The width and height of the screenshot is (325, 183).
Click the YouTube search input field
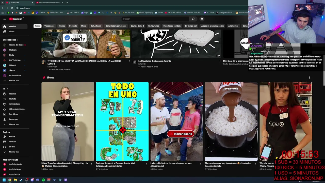tap(155, 19)
